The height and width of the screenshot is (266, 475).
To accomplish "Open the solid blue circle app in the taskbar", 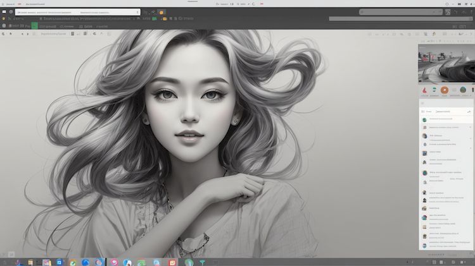I will 85,262.
